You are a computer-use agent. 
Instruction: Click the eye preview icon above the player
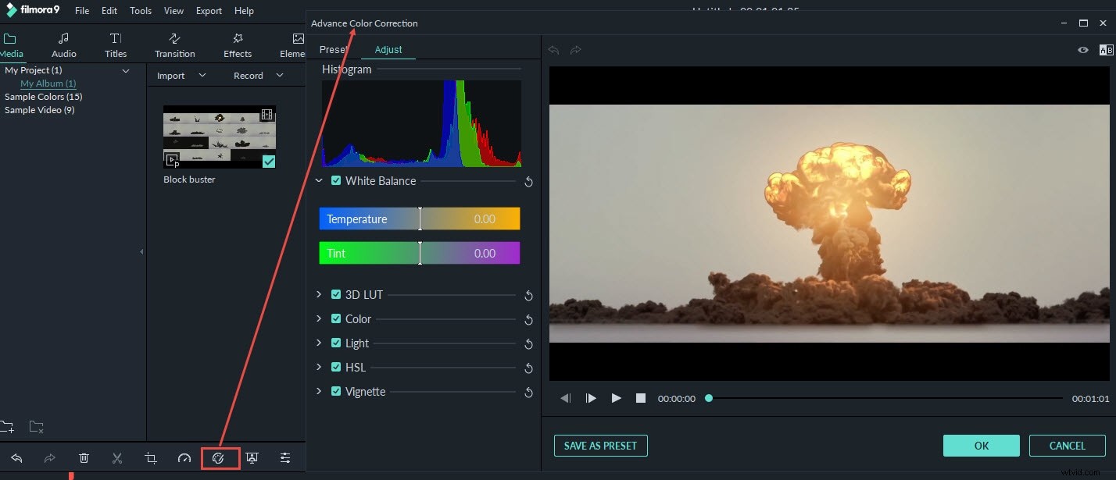[x=1083, y=49]
